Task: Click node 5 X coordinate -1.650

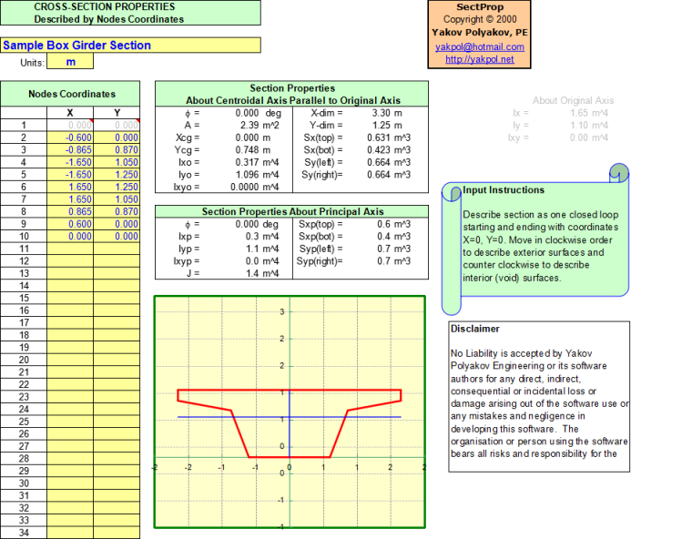Action: (70, 174)
